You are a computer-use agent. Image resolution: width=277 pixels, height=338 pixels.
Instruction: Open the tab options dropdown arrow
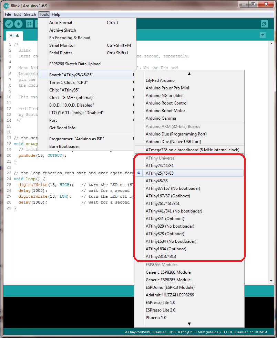[263, 35]
